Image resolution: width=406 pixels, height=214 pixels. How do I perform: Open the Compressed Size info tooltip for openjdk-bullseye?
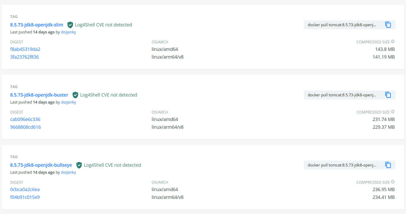click(393, 182)
